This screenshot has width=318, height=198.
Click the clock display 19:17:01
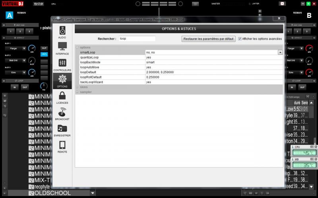pos(39,4)
